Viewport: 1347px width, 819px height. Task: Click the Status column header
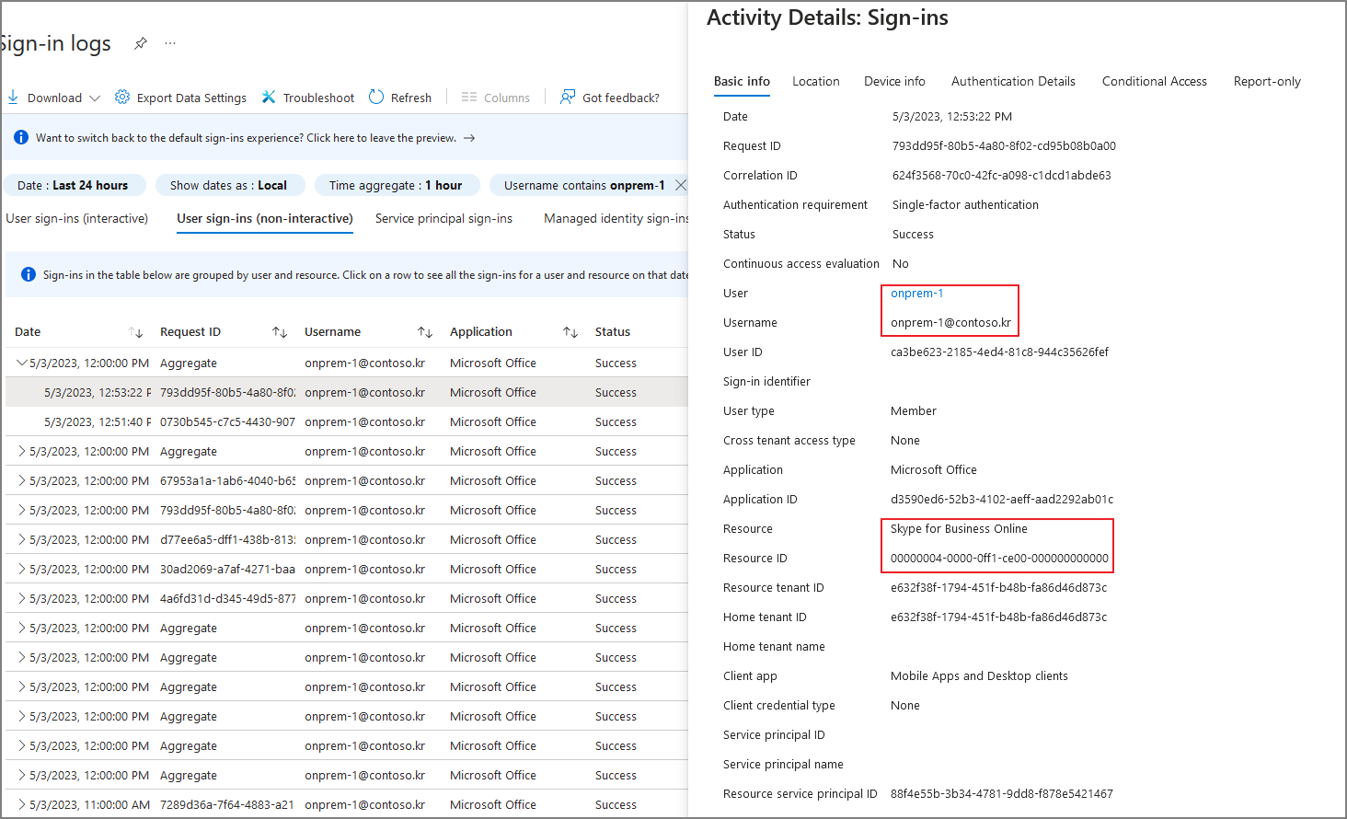(613, 332)
